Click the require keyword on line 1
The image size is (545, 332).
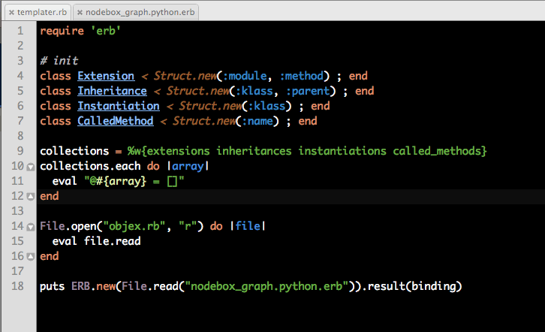[x=62, y=31]
